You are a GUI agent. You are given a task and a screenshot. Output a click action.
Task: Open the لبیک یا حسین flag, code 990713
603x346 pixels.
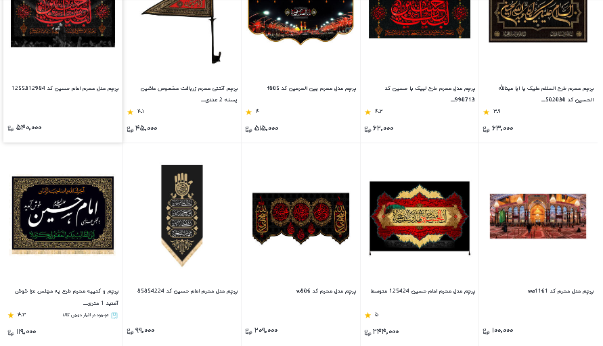tap(430, 94)
